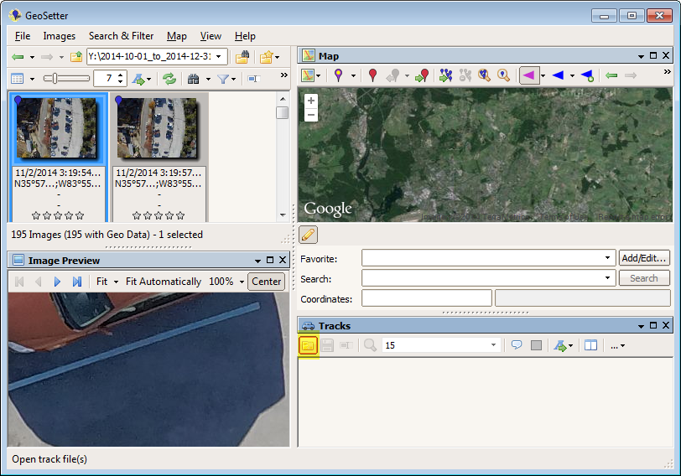Click the open track file folder icon

coord(308,345)
